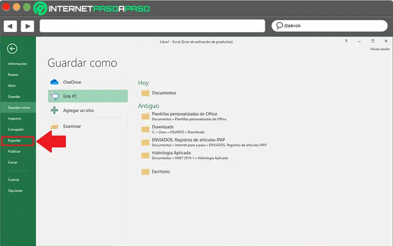Image resolution: width=393 pixels, height=246 pixels.
Task: Select Nuevo in the sidebar
Action: coord(13,75)
